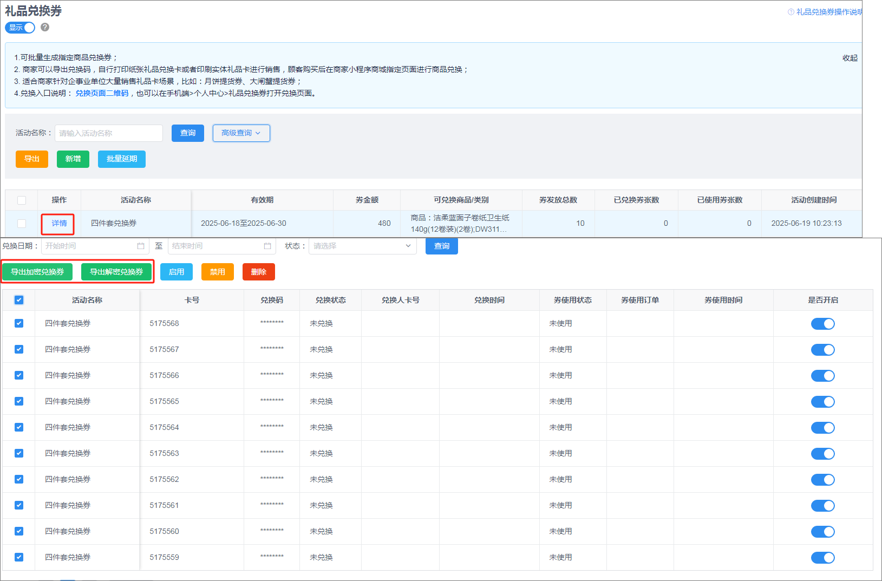Click the created time 2025-06-19 10:23:13
The image size is (882, 581).
(x=806, y=223)
